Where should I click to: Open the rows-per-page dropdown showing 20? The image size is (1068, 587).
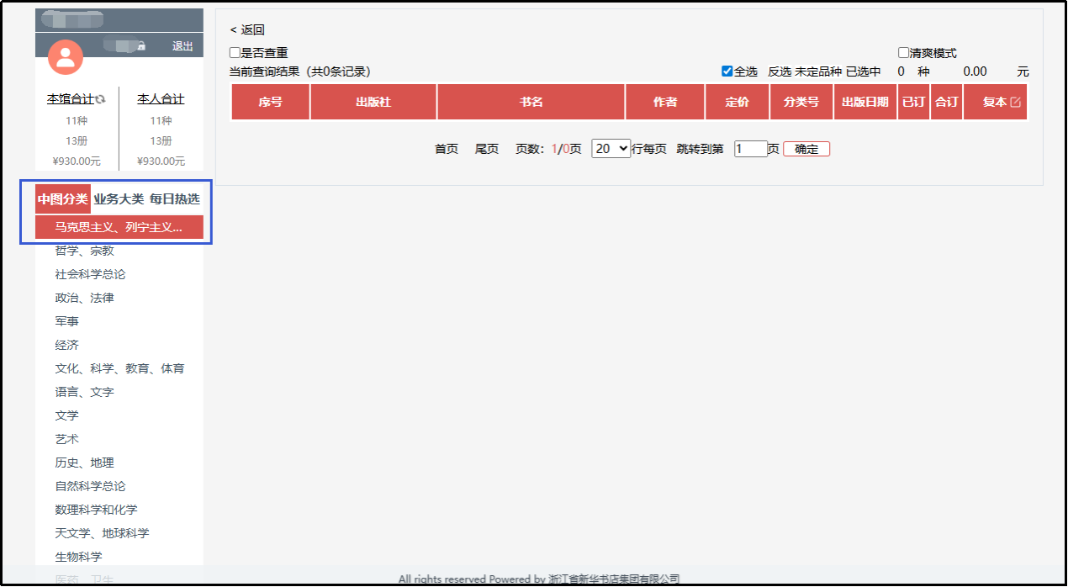pos(611,149)
